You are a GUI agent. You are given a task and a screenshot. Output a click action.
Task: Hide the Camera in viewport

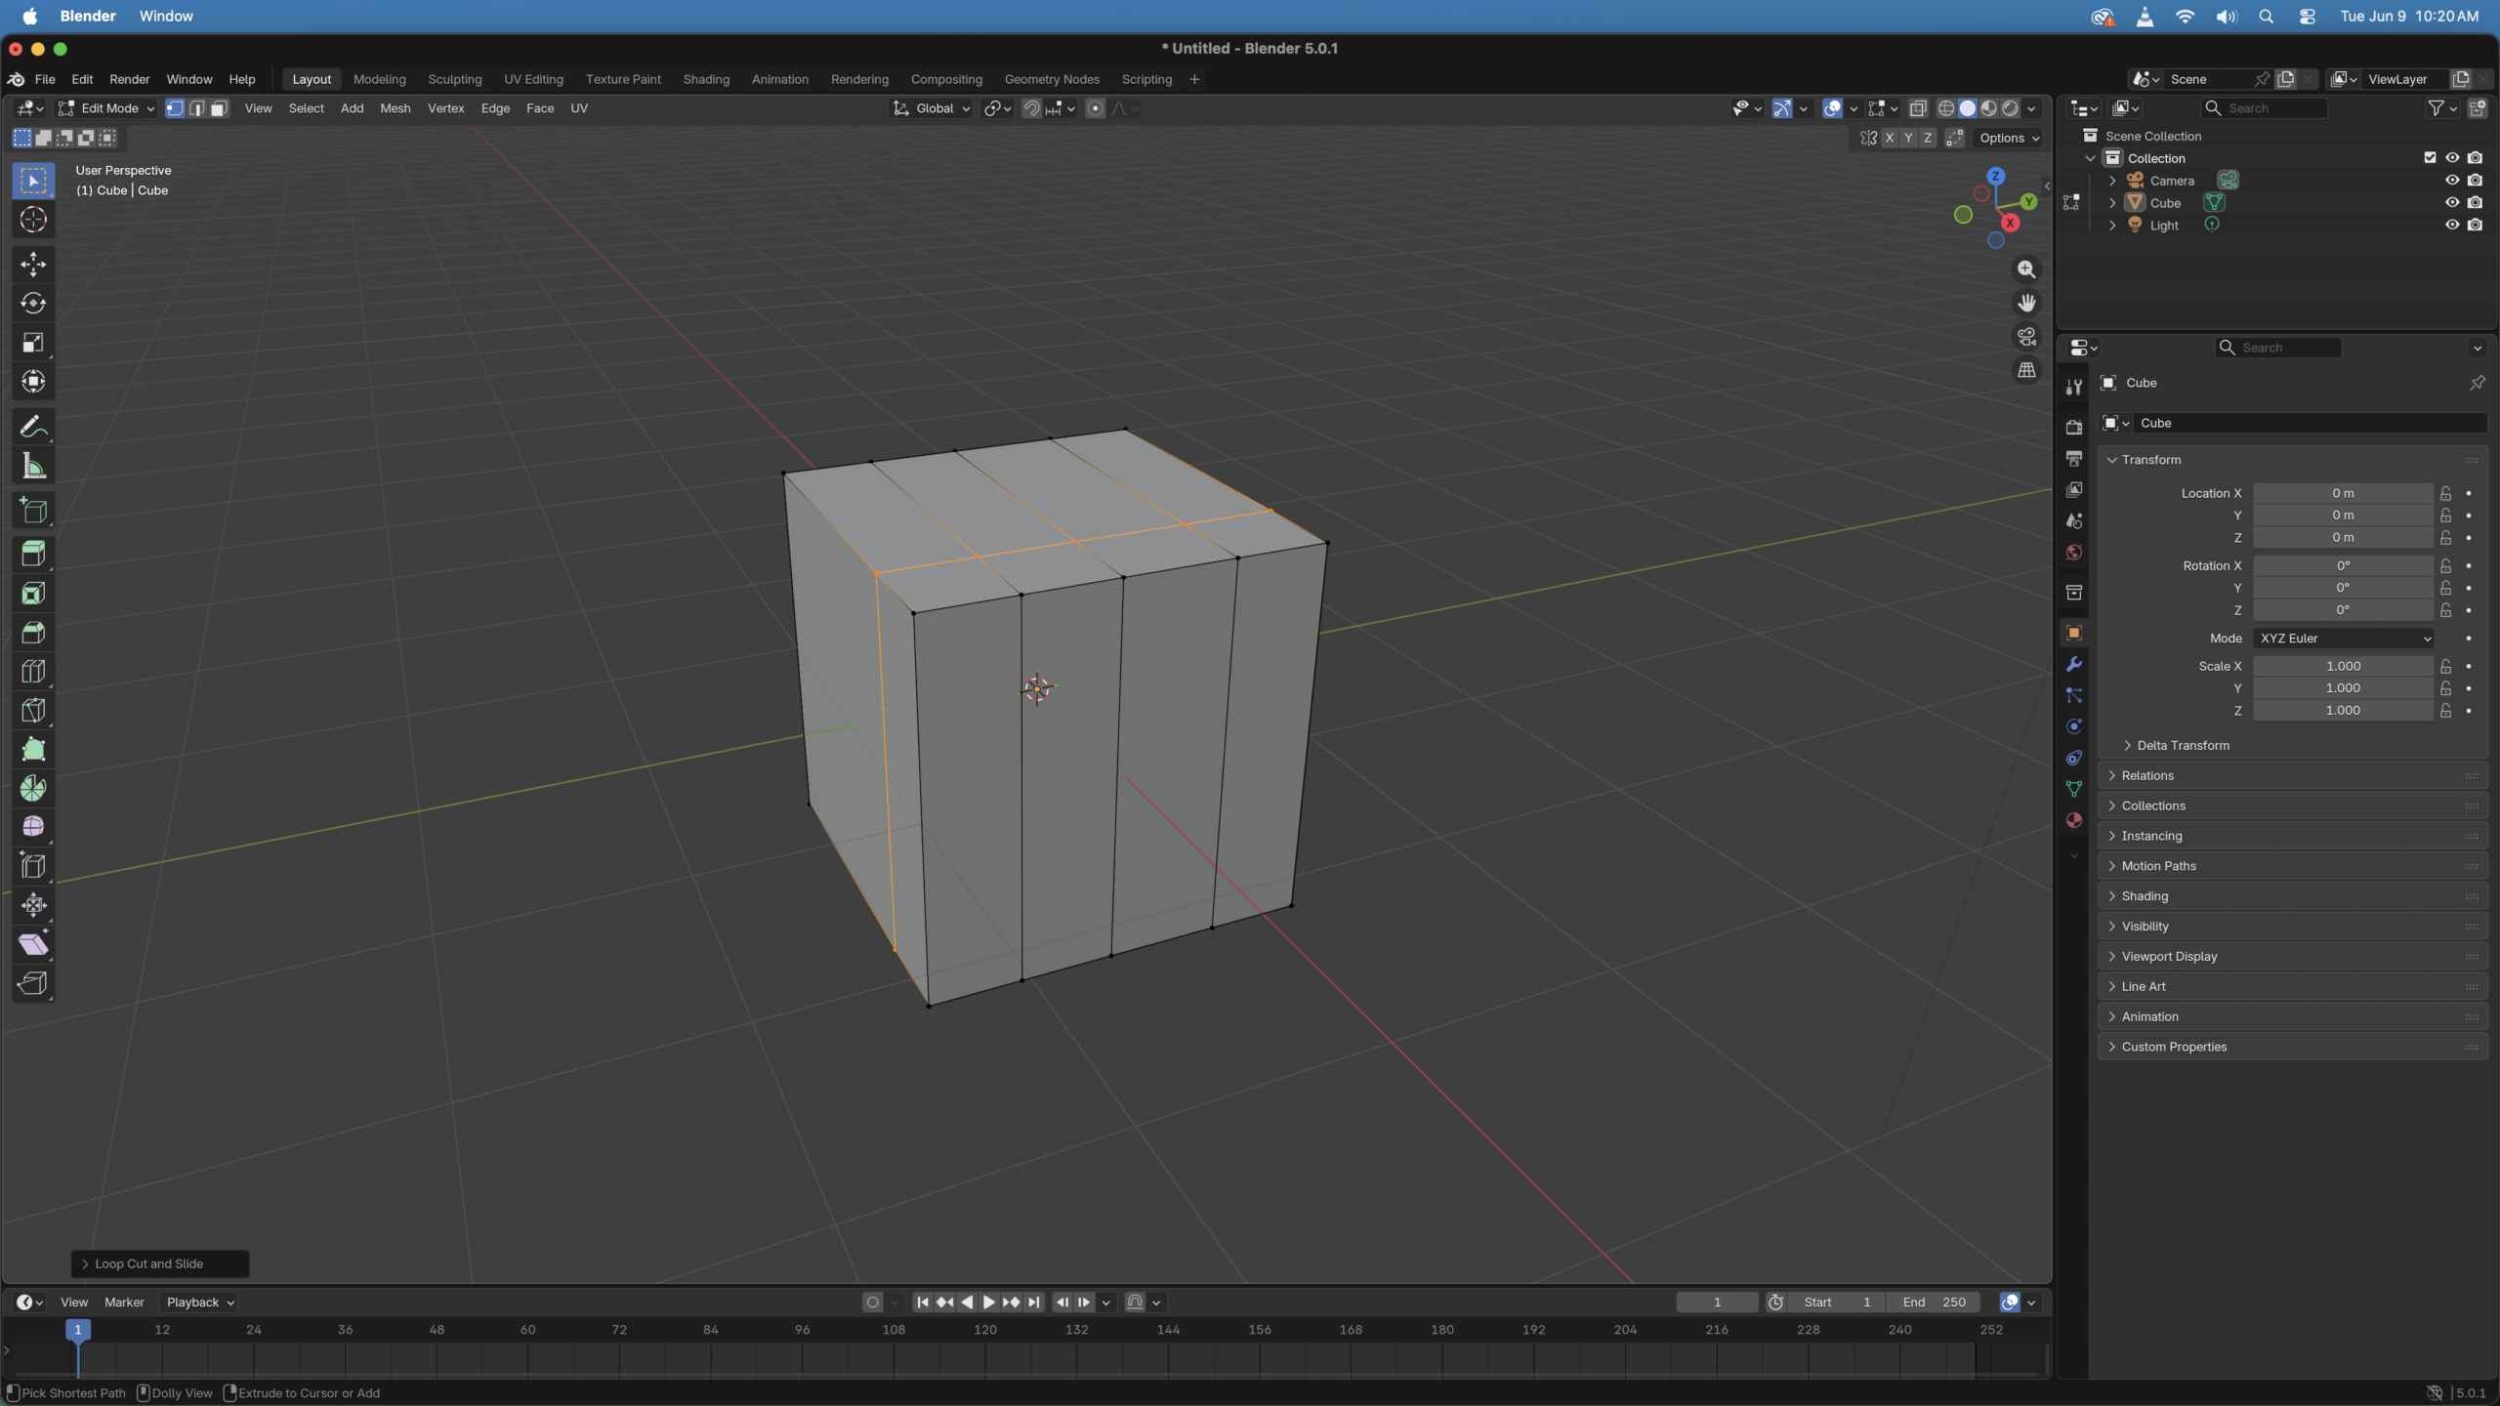(x=2452, y=180)
